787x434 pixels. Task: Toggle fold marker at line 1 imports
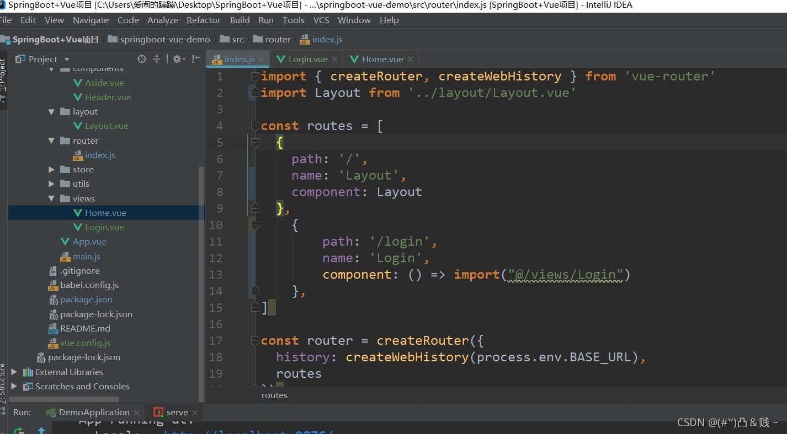tap(255, 77)
